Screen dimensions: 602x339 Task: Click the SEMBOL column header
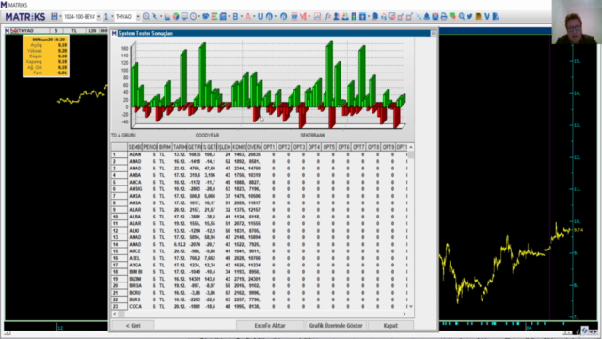135,147
